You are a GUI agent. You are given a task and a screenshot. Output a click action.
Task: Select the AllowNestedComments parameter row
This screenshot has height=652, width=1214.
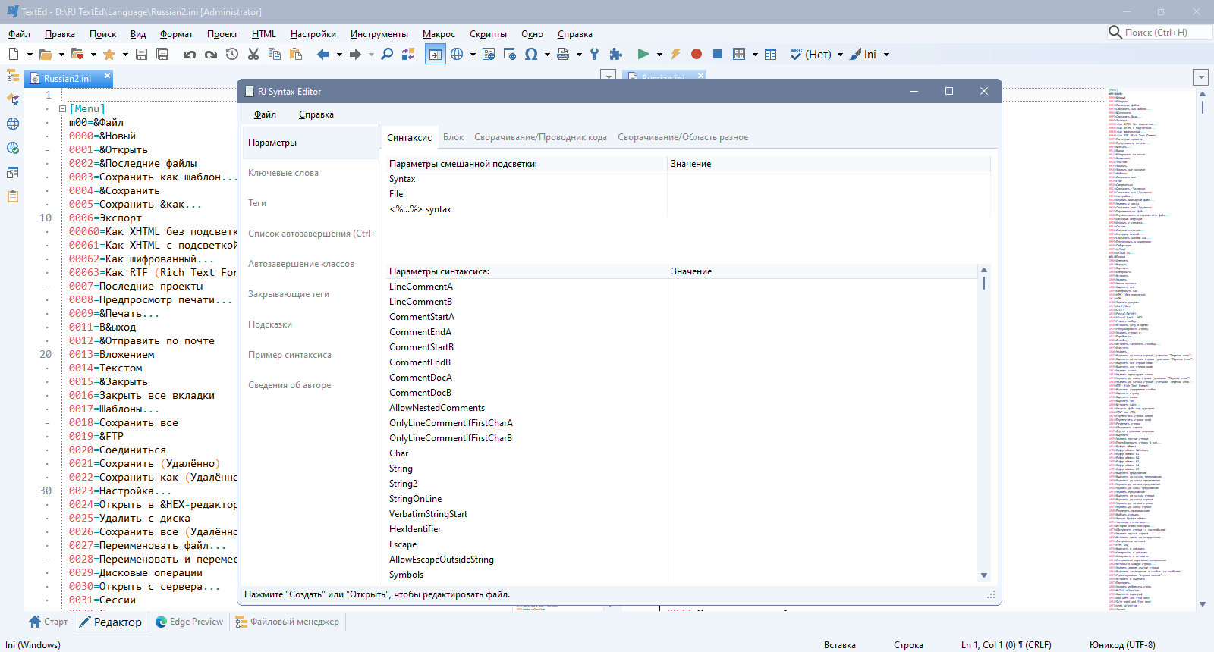pyautogui.click(x=683, y=408)
